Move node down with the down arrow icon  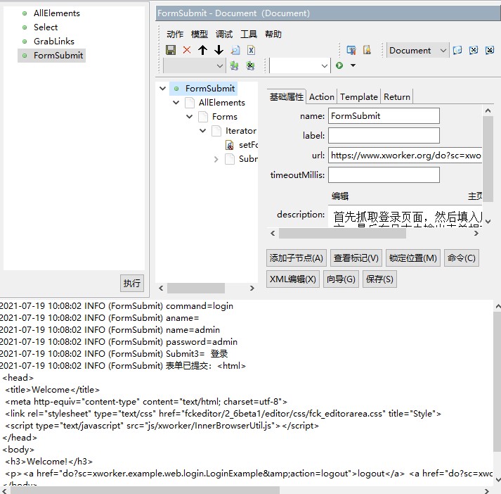(x=219, y=50)
